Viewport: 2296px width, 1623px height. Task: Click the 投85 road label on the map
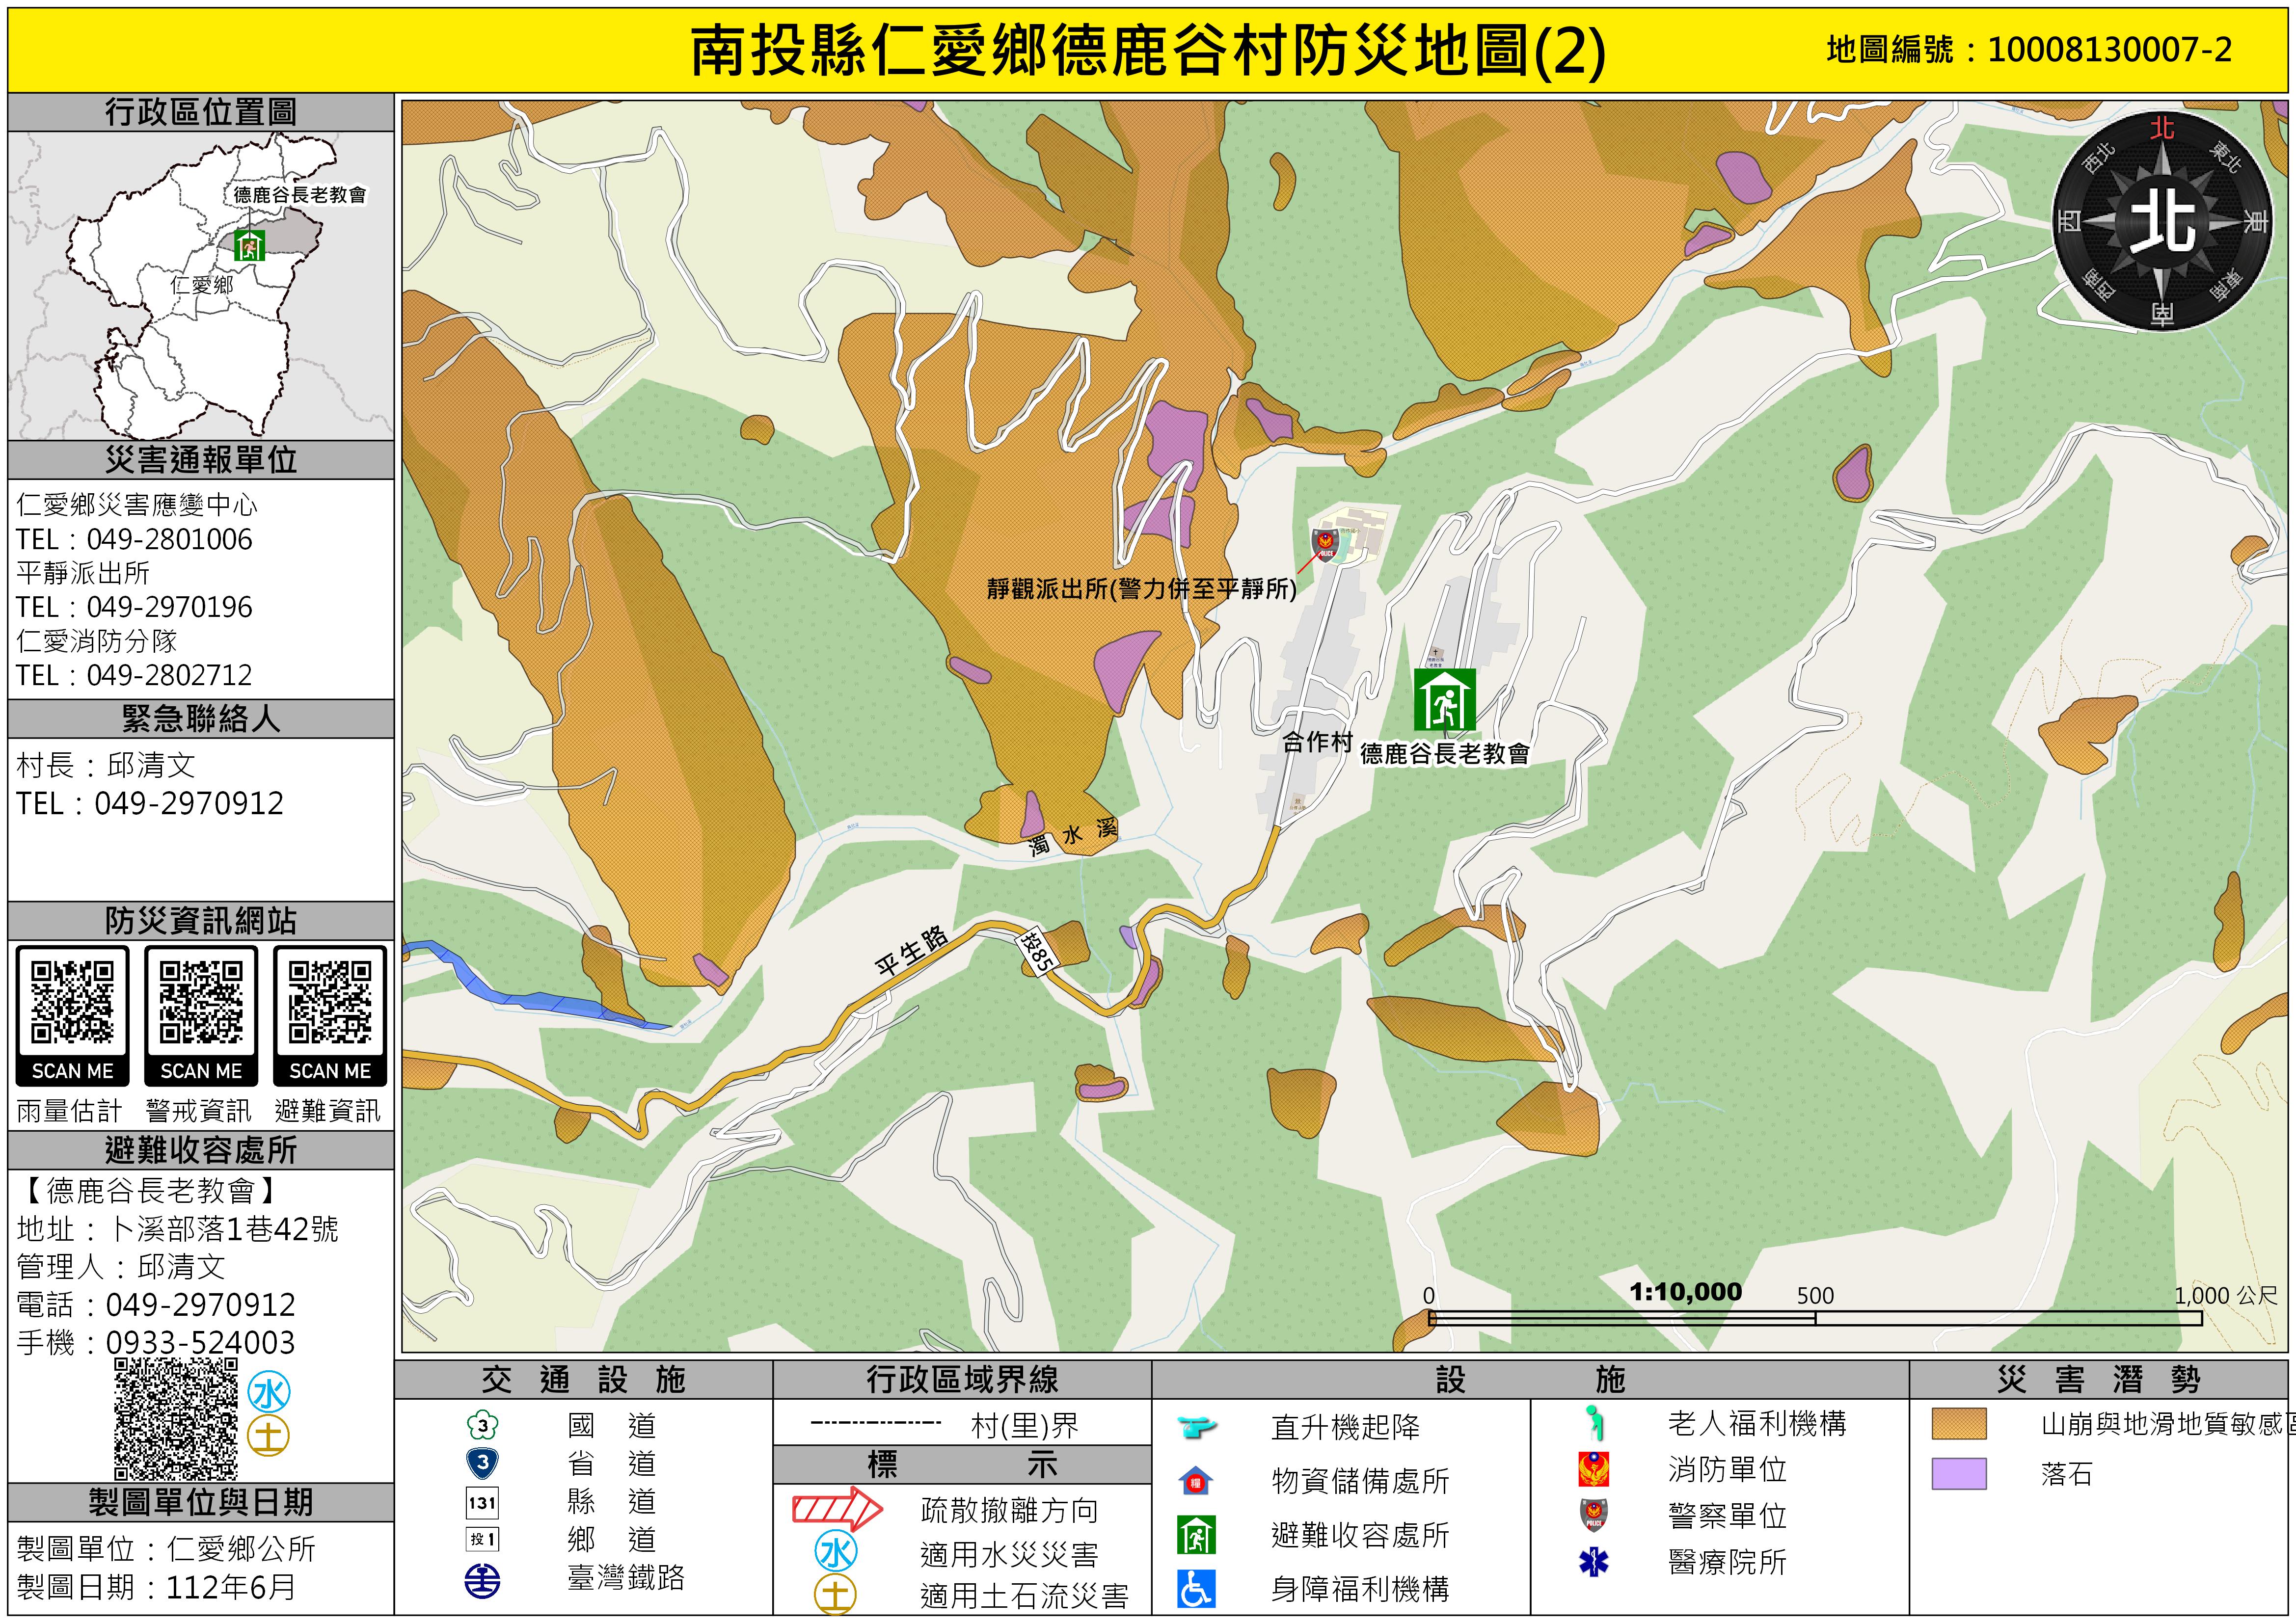pos(1037,952)
